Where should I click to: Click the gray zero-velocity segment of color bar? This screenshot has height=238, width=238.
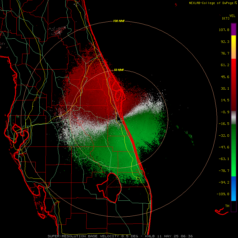click(234, 118)
